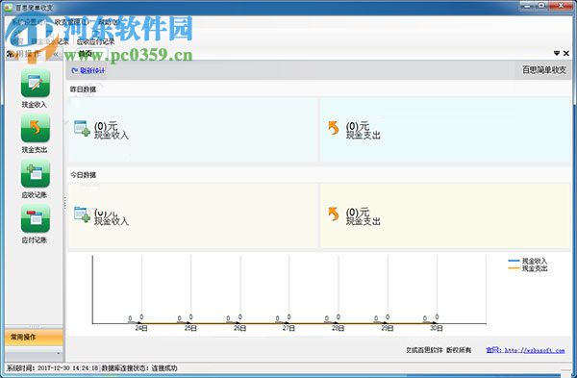This screenshot has height=378, width=577.
Task: Click the 现金收入 blue legend entry
Action: click(x=528, y=261)
